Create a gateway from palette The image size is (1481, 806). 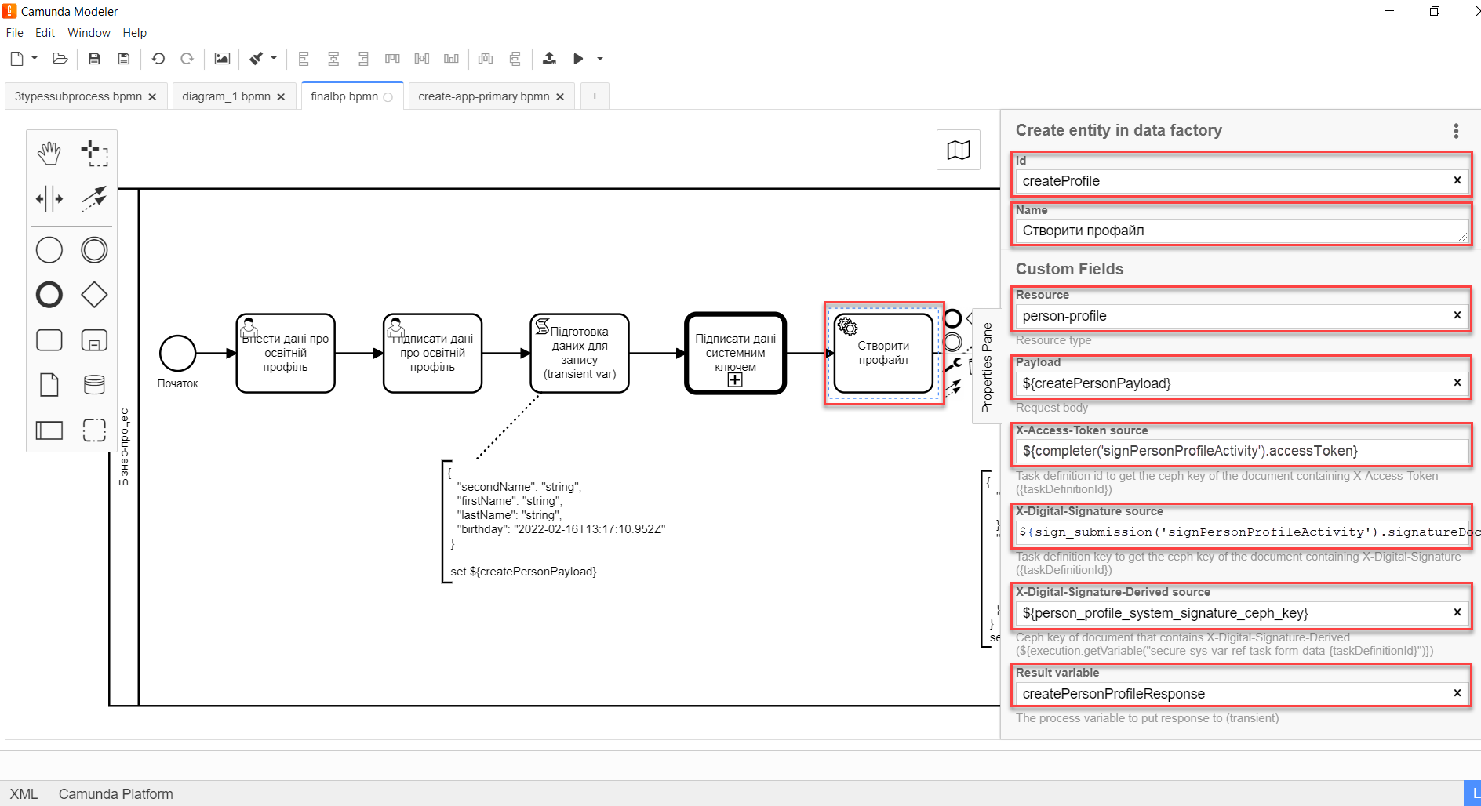pyautogui.click(x=94, y=295)
